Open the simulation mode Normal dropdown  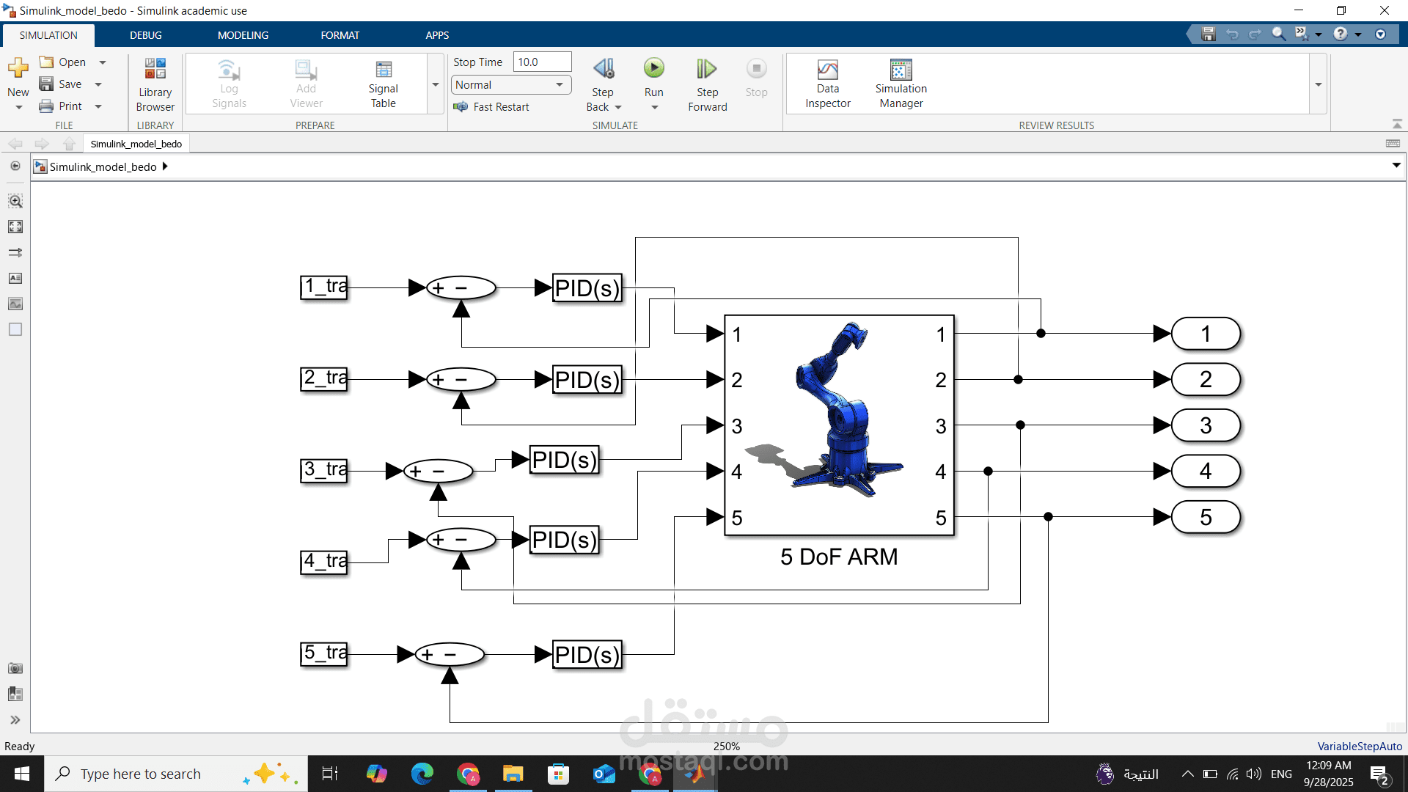pyautogui.click(x=510, y=85)
